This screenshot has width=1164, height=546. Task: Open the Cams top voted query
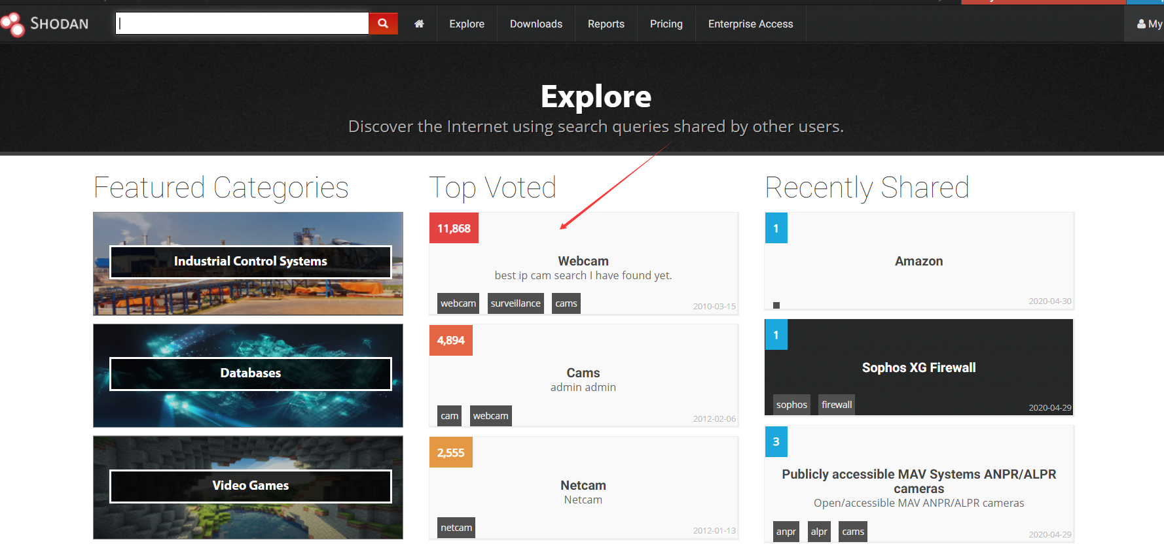[583, 373]
